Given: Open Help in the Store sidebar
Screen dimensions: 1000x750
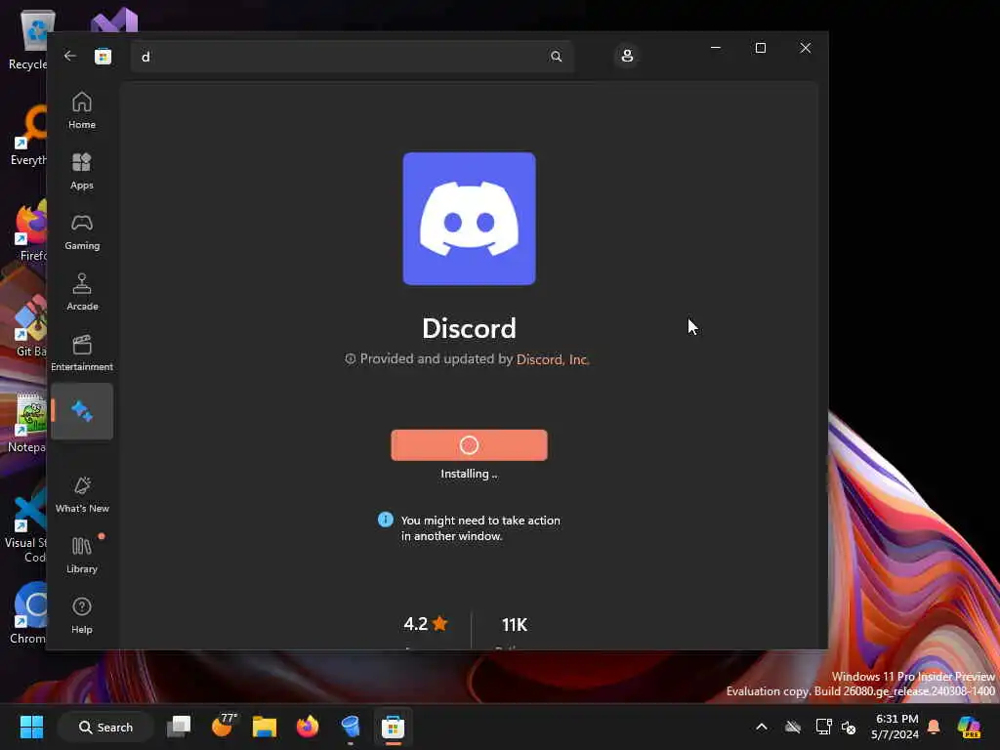Looking at the screenshot, I should (x=82, y=615).
